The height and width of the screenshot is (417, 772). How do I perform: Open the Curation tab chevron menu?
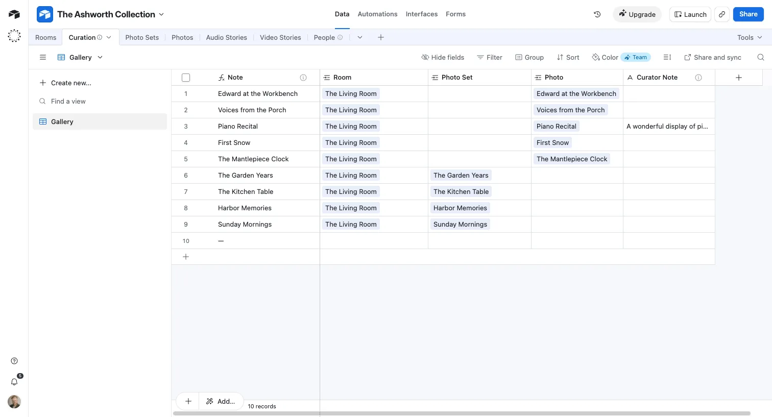pyautogui.click(x=109, y=37)
